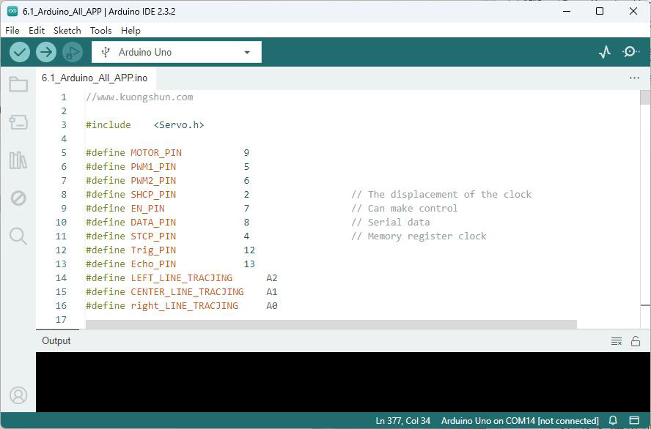
Task: Click Trig_PIN in the code
Action: pos(153,250)
